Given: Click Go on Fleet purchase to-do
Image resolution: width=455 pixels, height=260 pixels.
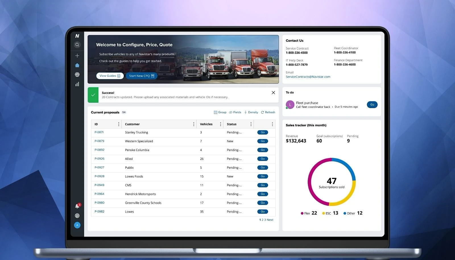Looking at the screenshot, I should 372,105.
